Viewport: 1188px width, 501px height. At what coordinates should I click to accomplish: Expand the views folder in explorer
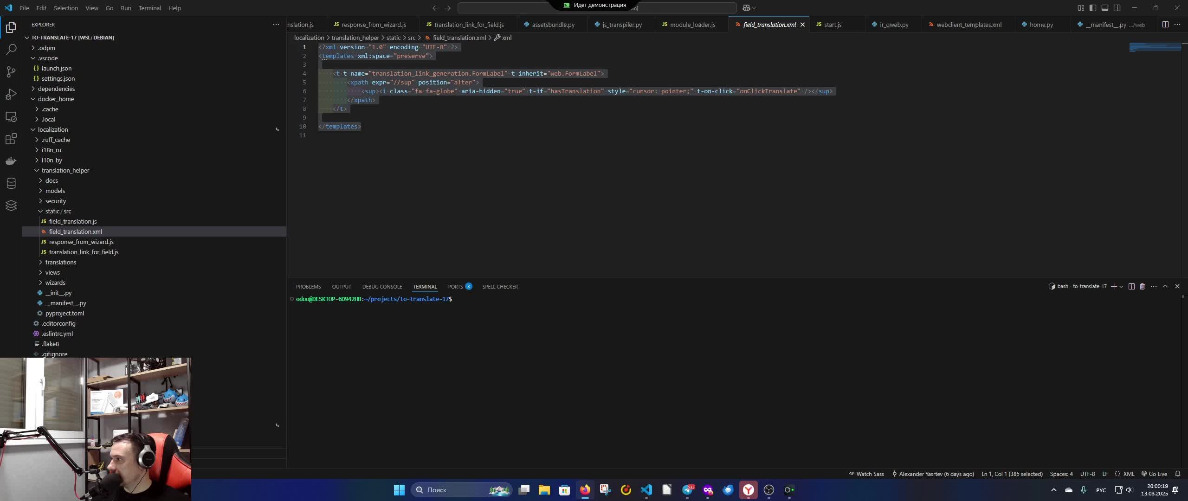52,272
